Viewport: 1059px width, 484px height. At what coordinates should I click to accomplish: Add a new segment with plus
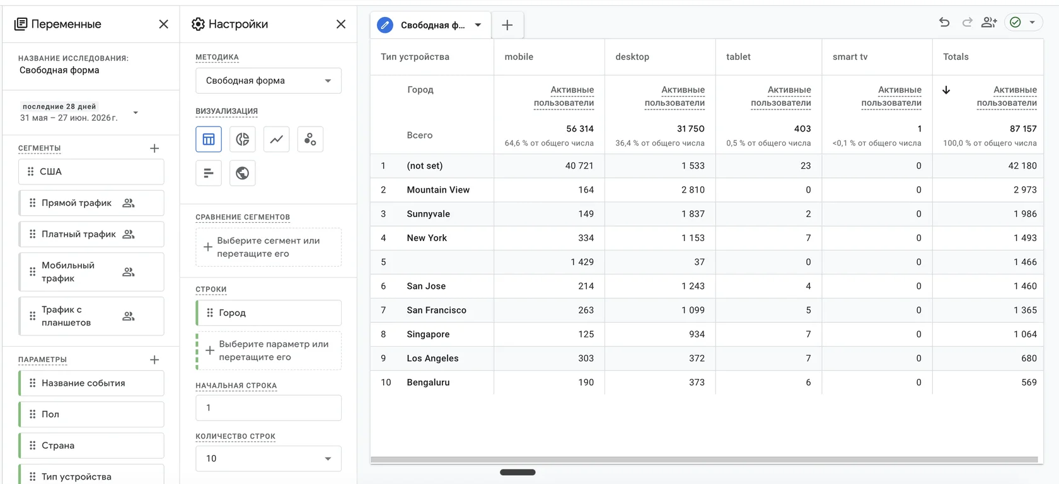154,149
